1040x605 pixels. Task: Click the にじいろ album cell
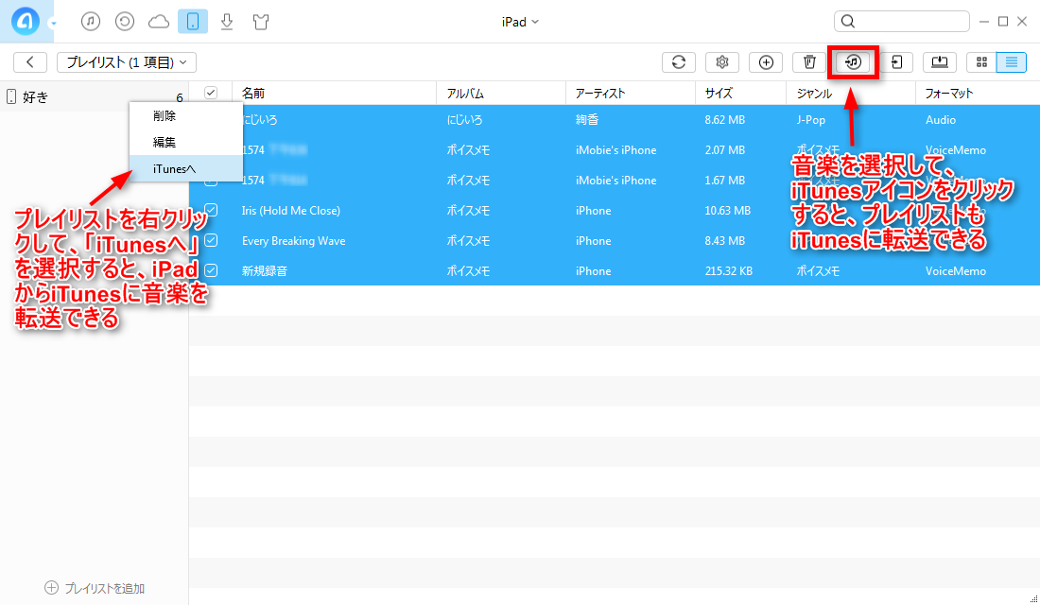click(x=464, y=120)
